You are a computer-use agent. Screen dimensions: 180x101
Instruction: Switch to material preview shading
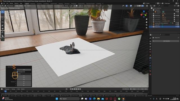coord(141,6)
